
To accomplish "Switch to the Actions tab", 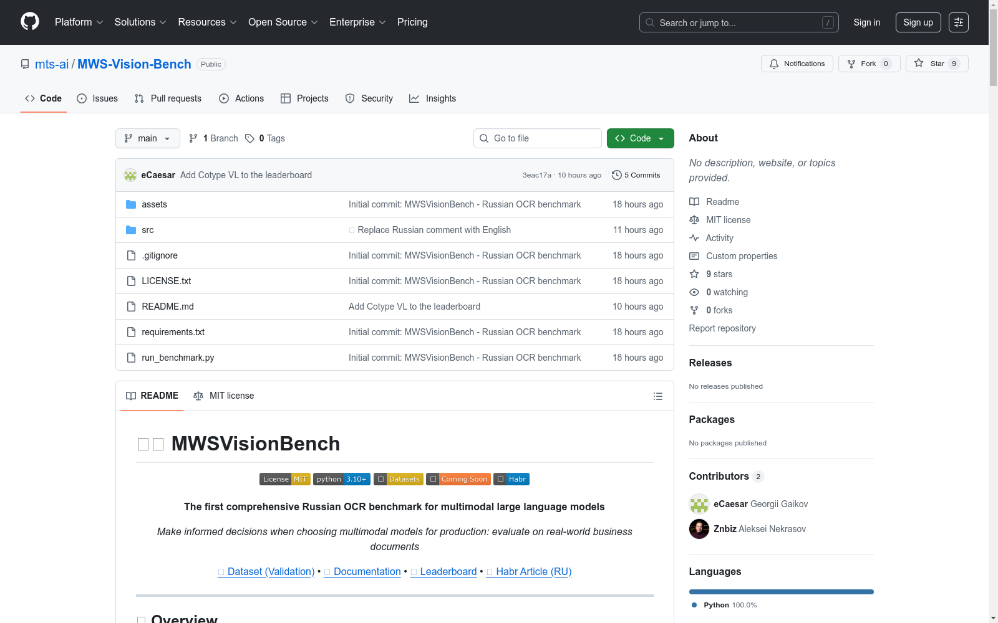I will tap(241, 98).
